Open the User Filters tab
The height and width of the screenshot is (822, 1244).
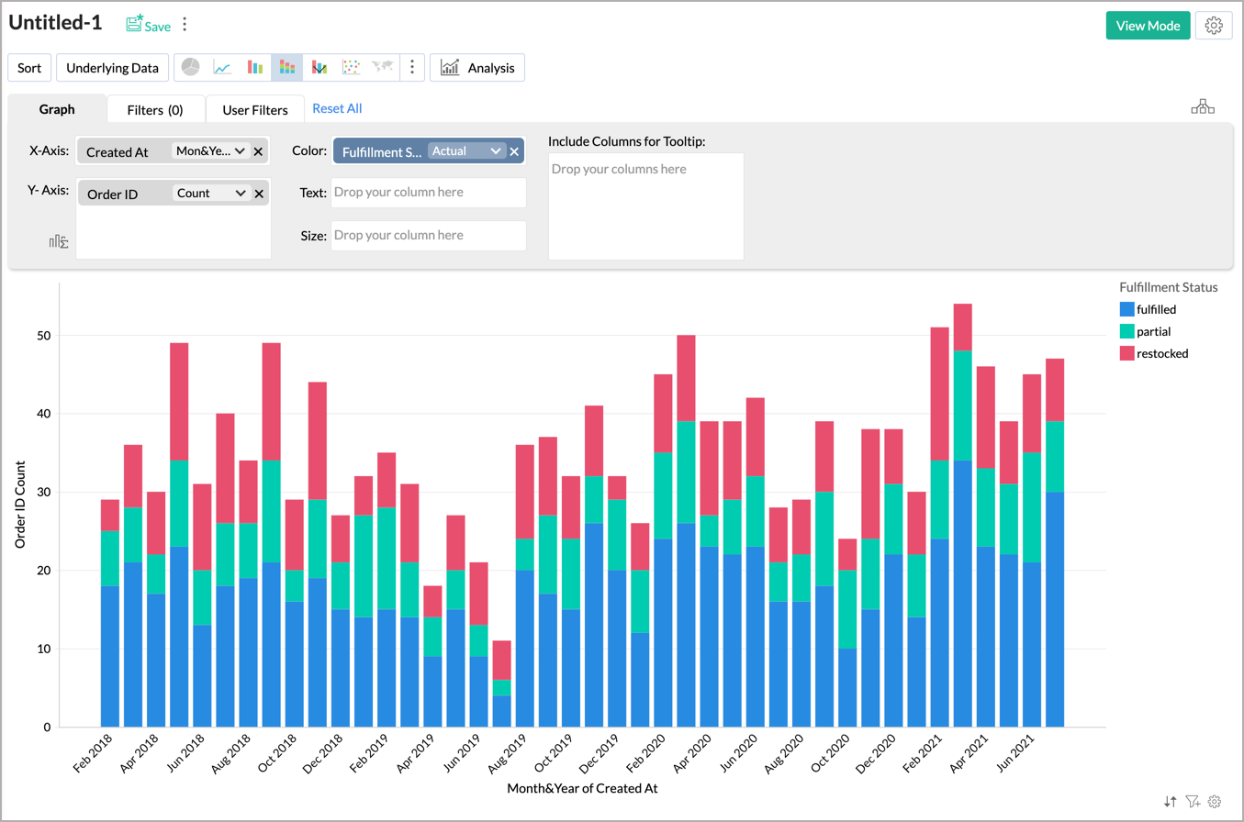tap(254, 108)
